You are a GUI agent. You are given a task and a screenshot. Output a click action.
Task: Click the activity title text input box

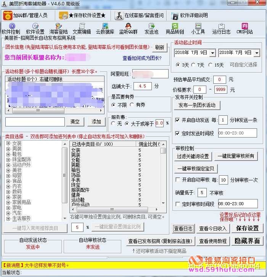click(x=35, y=122)
